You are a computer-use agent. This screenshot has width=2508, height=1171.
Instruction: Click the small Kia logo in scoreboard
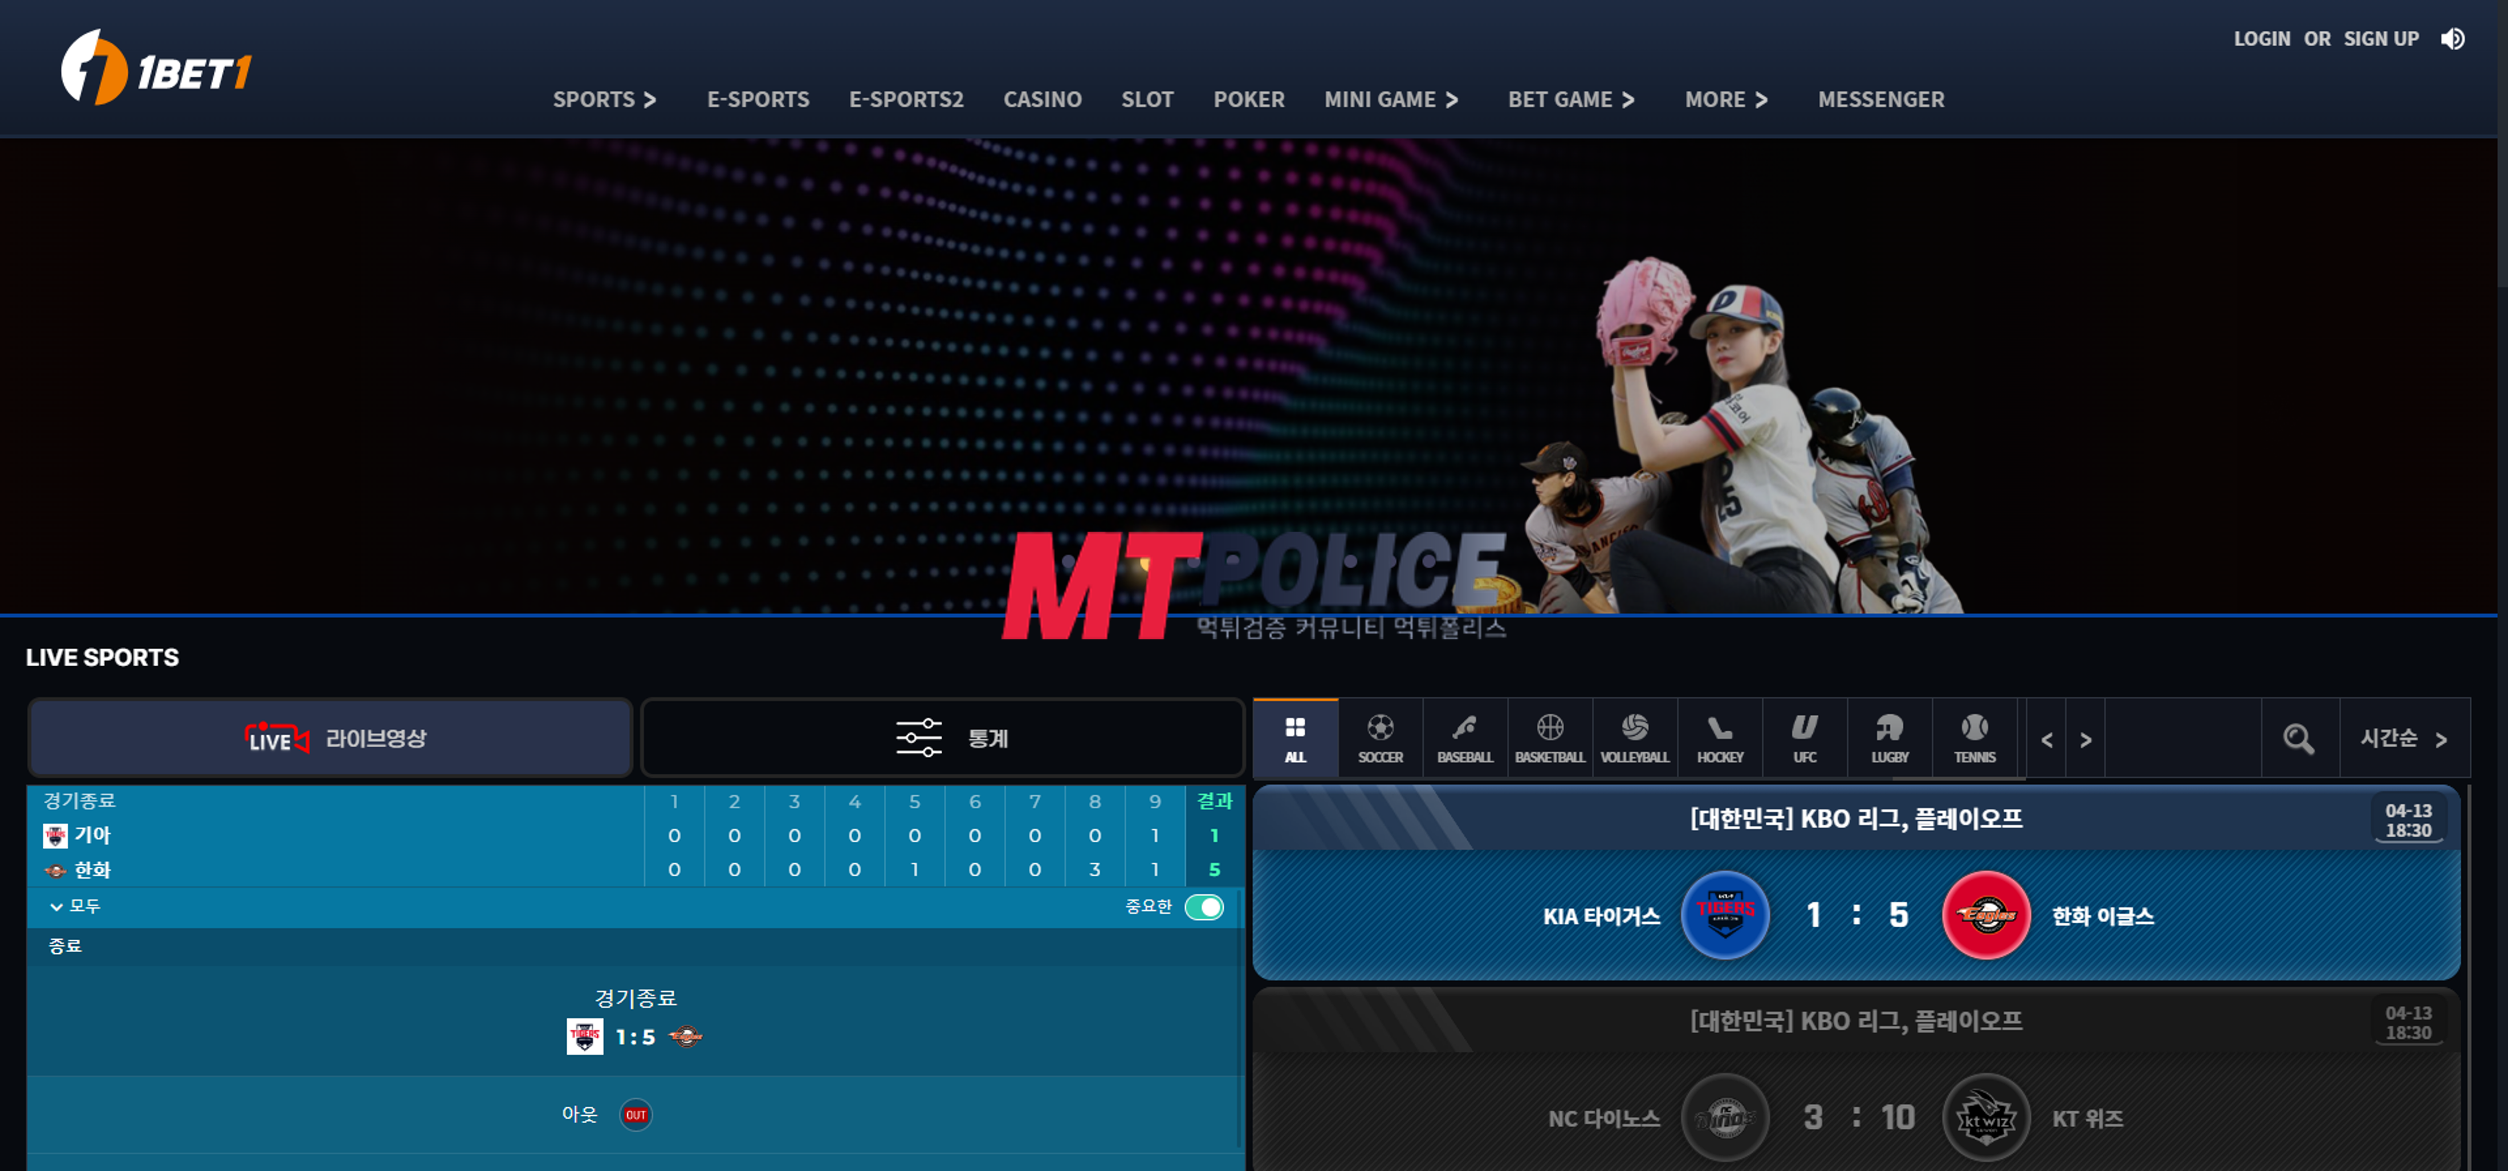pos(55,835)
